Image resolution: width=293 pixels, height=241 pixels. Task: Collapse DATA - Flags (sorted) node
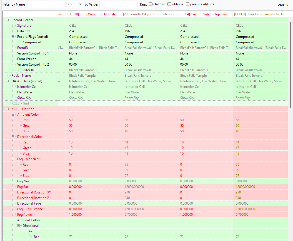[x=7, y=81]
